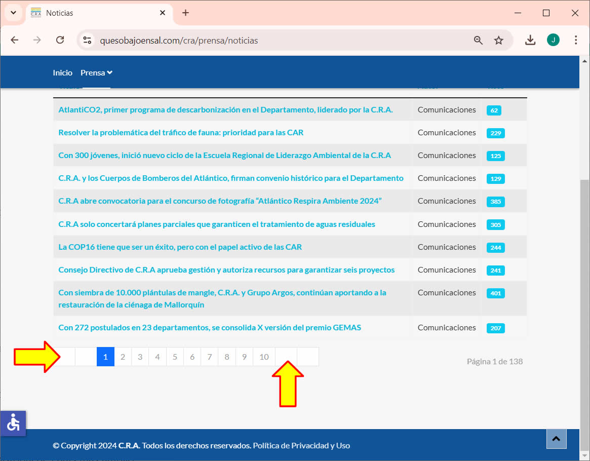This screenshot has height=461, width=590.
Task: Bookmark this page with the star icon
Action: (x=499, y=41)
